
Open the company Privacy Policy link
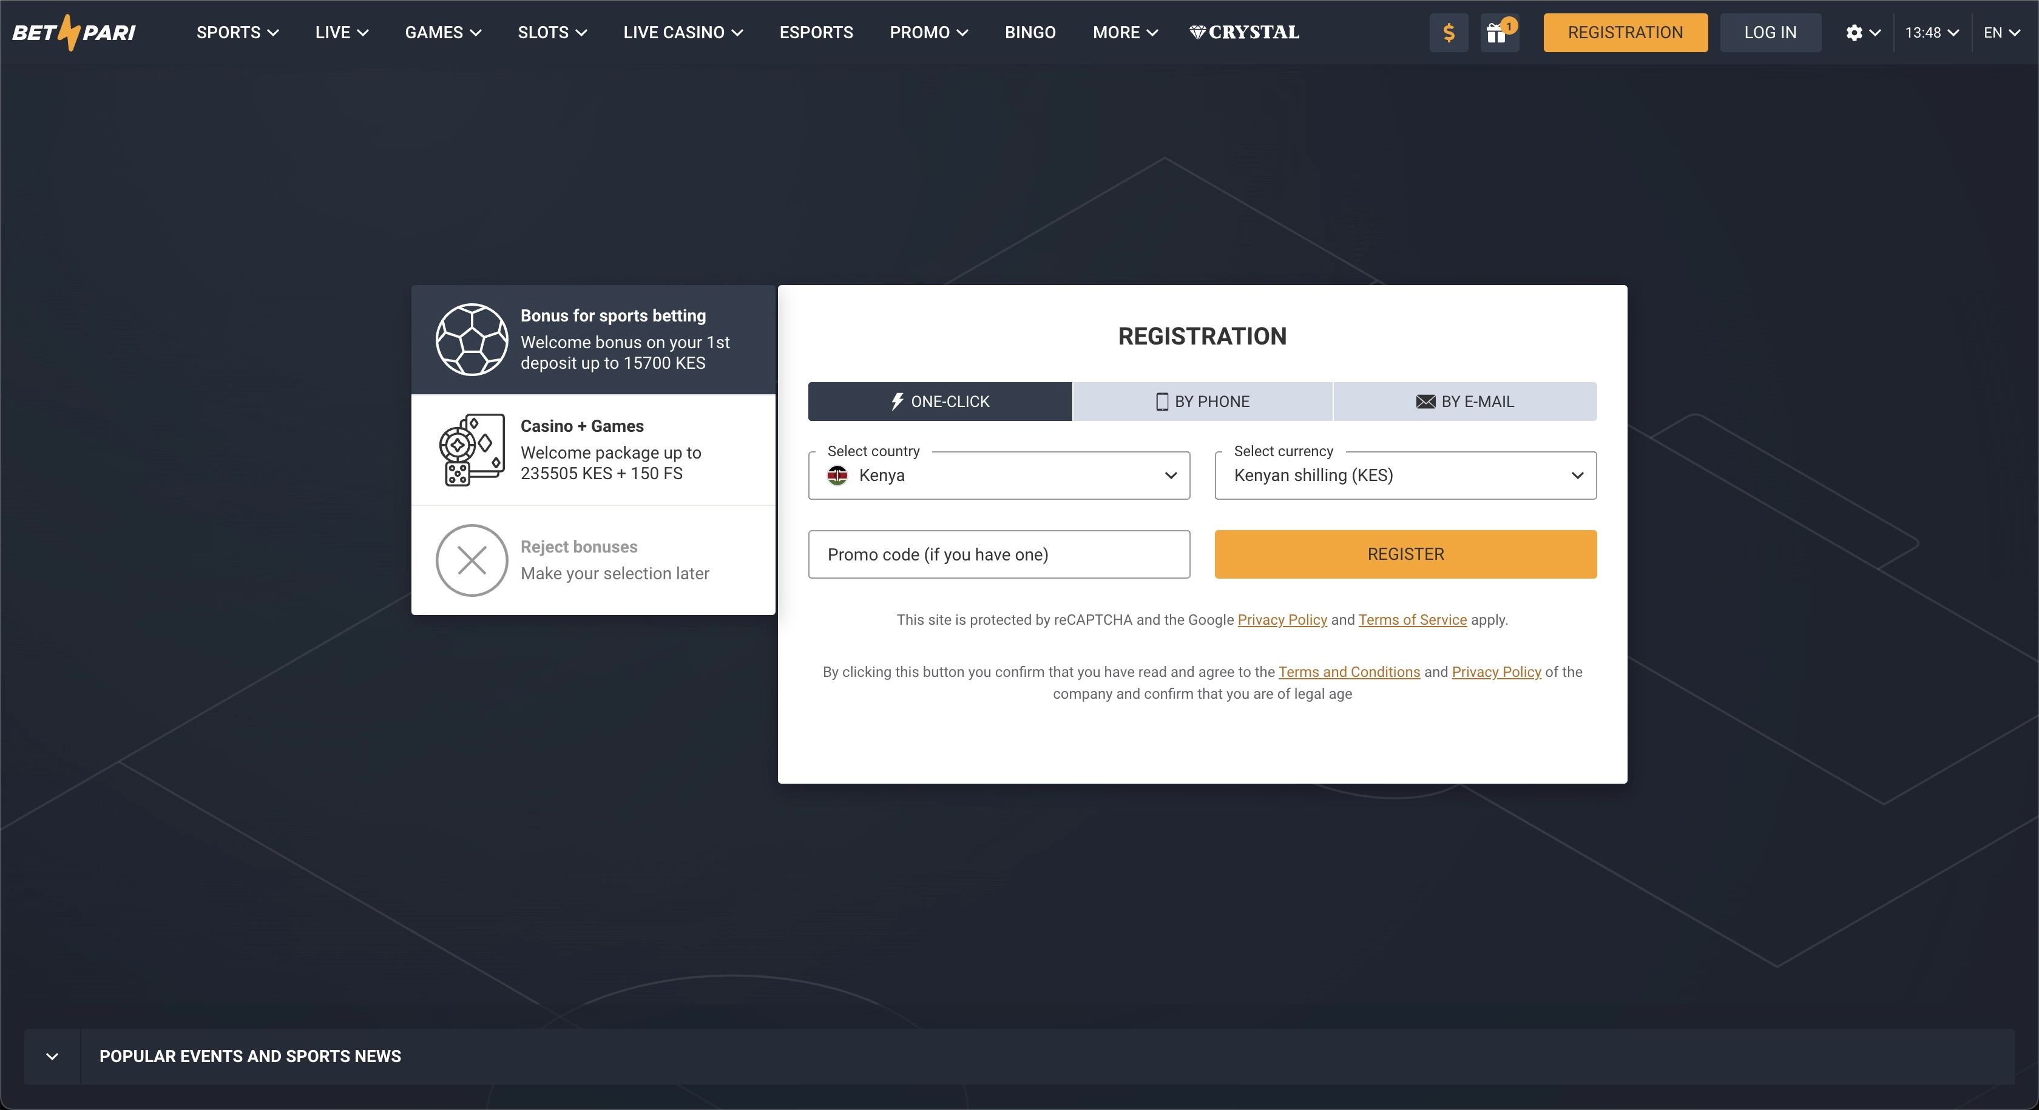1497,671
